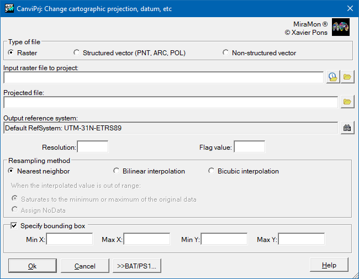Choose Nearest neighbor resampling

pyautogui.click(x=39, y=171)
